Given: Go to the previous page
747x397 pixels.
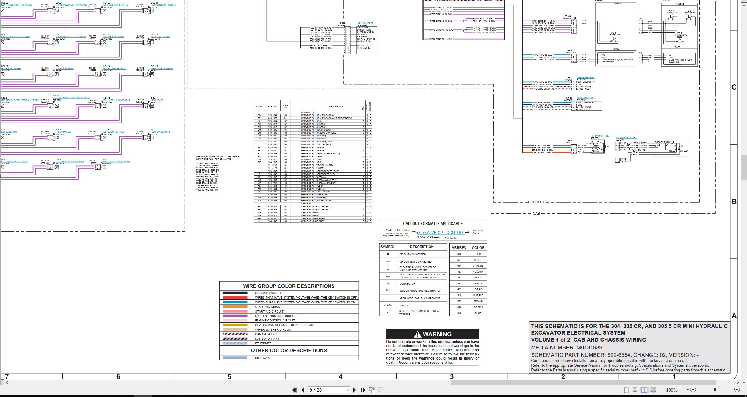Looking at the screenshot, I should (x=303, y=390).
